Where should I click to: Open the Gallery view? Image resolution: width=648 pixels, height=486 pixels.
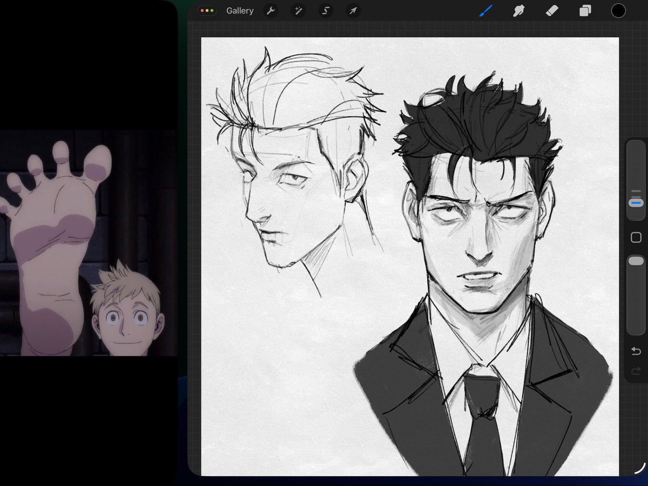pyautogui.click(x=240, y=11)
